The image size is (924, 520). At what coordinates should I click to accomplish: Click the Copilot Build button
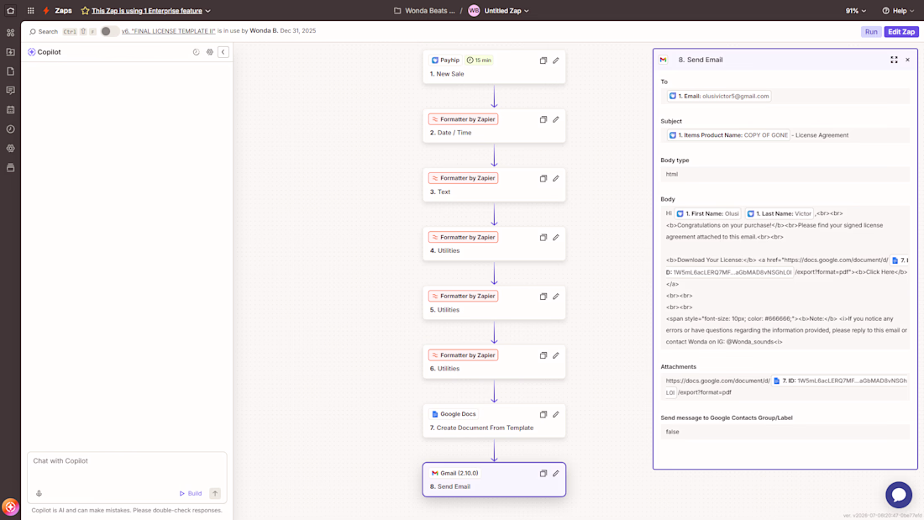click(191, 493)
